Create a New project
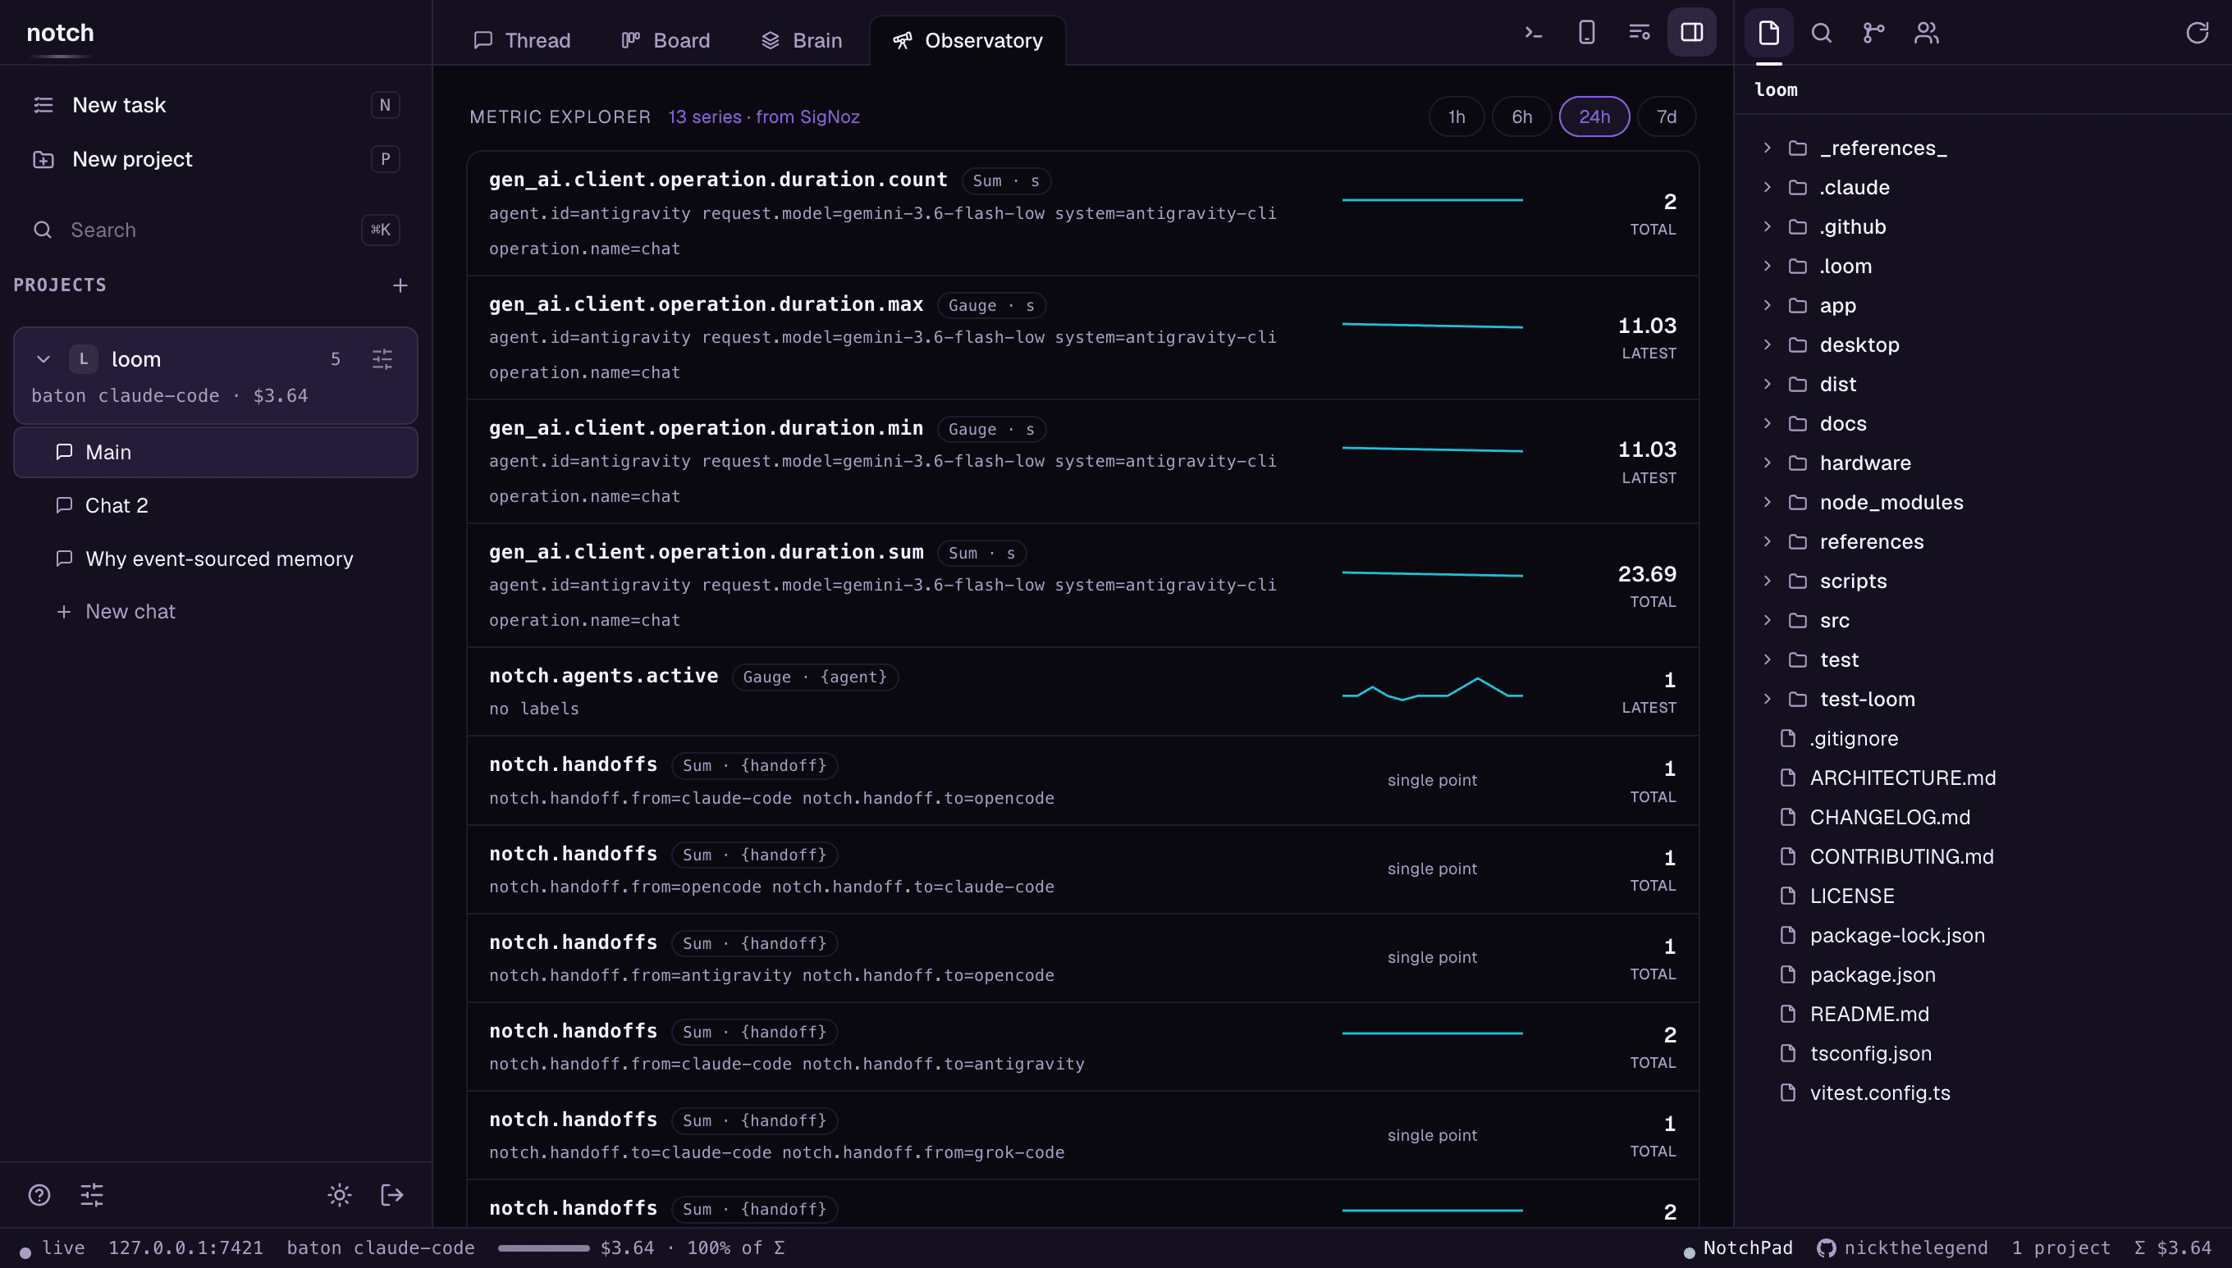The height and width of the screenshot is (1268, 2232). pyautogui.click(x=216, y=159)
